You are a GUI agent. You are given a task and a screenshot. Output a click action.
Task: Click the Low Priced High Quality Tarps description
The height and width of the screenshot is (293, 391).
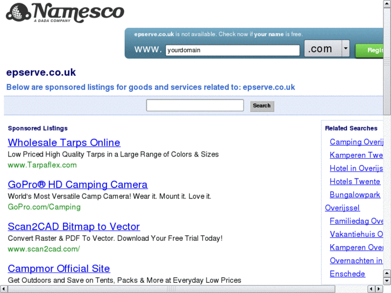(x=113, y=154)
